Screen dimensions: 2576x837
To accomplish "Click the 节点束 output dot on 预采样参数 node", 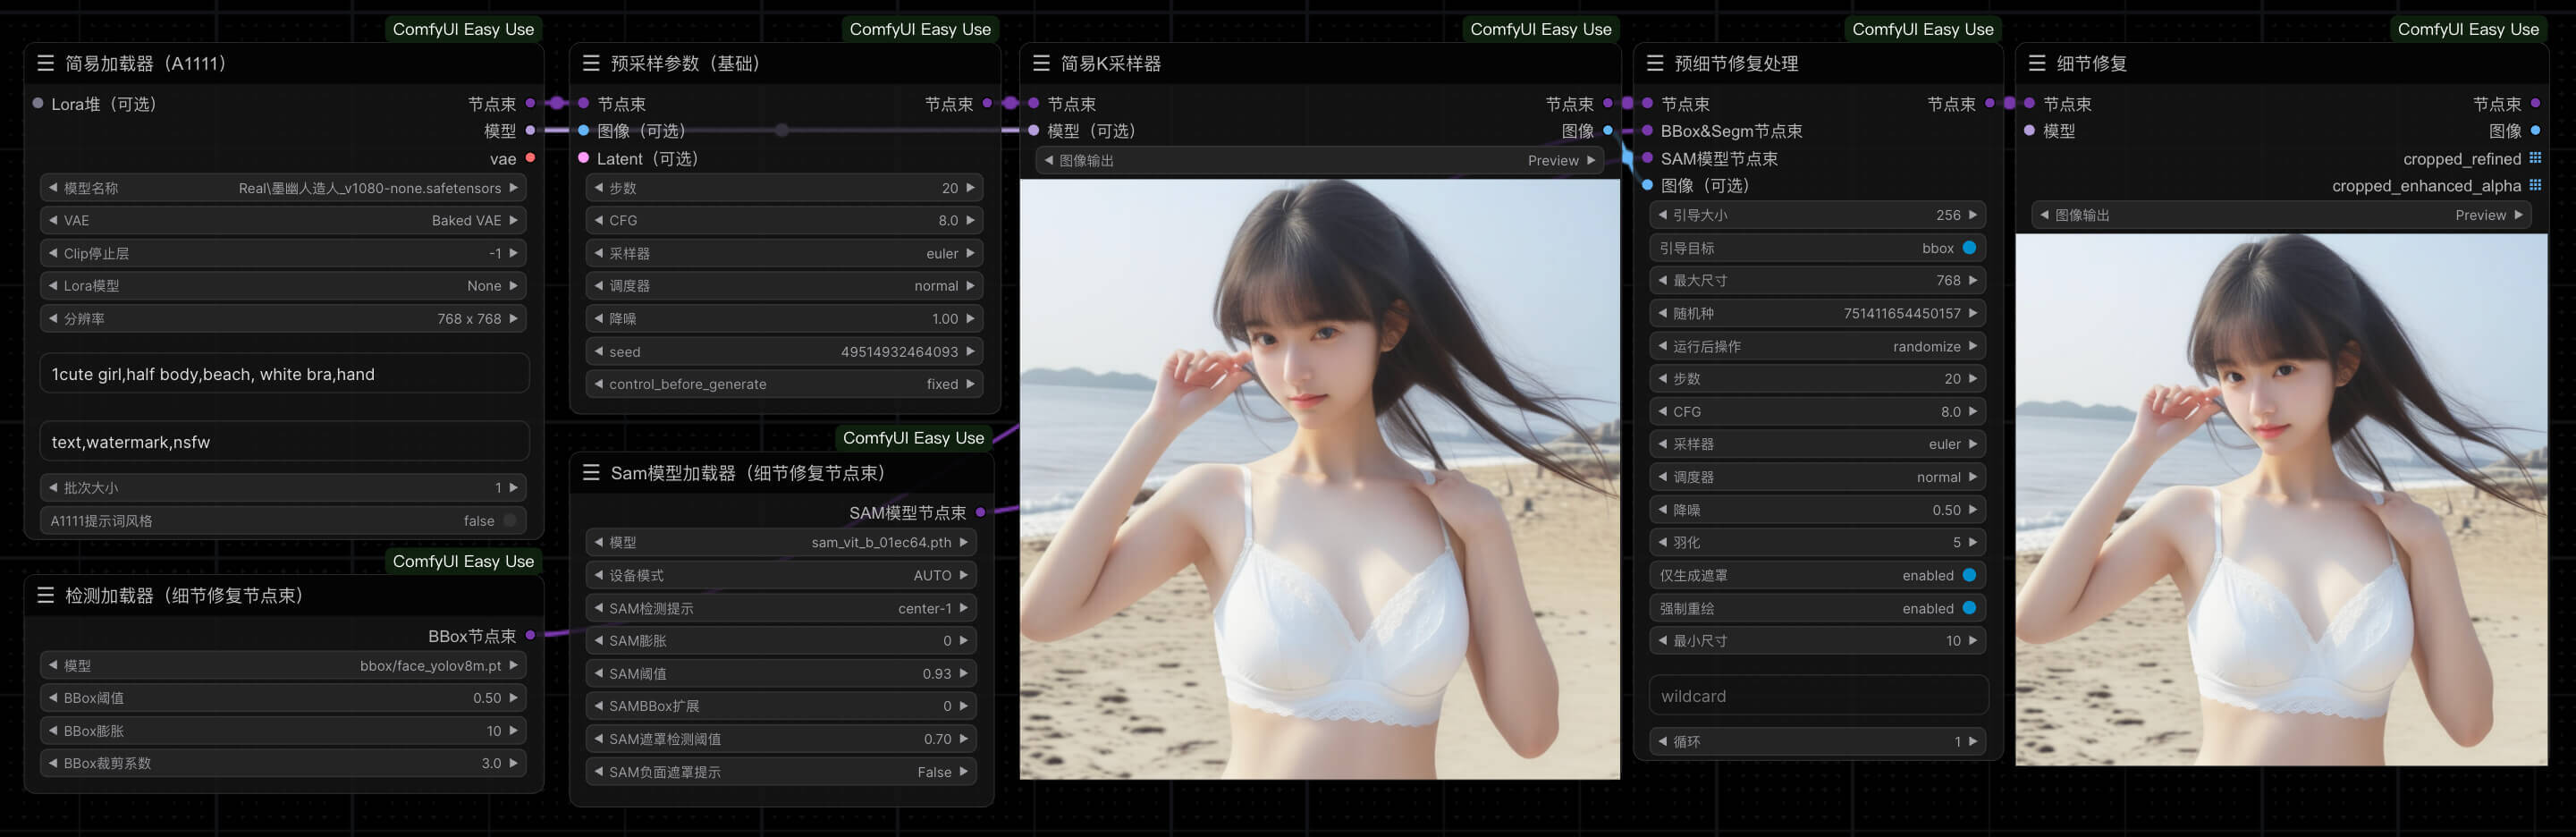I will pos(987,103).
